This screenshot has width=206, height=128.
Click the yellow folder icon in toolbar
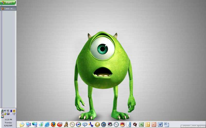tap(22, 124)
